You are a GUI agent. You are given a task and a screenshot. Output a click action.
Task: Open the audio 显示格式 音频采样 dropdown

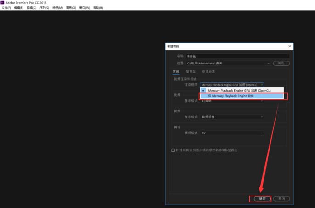click(232, 117)
